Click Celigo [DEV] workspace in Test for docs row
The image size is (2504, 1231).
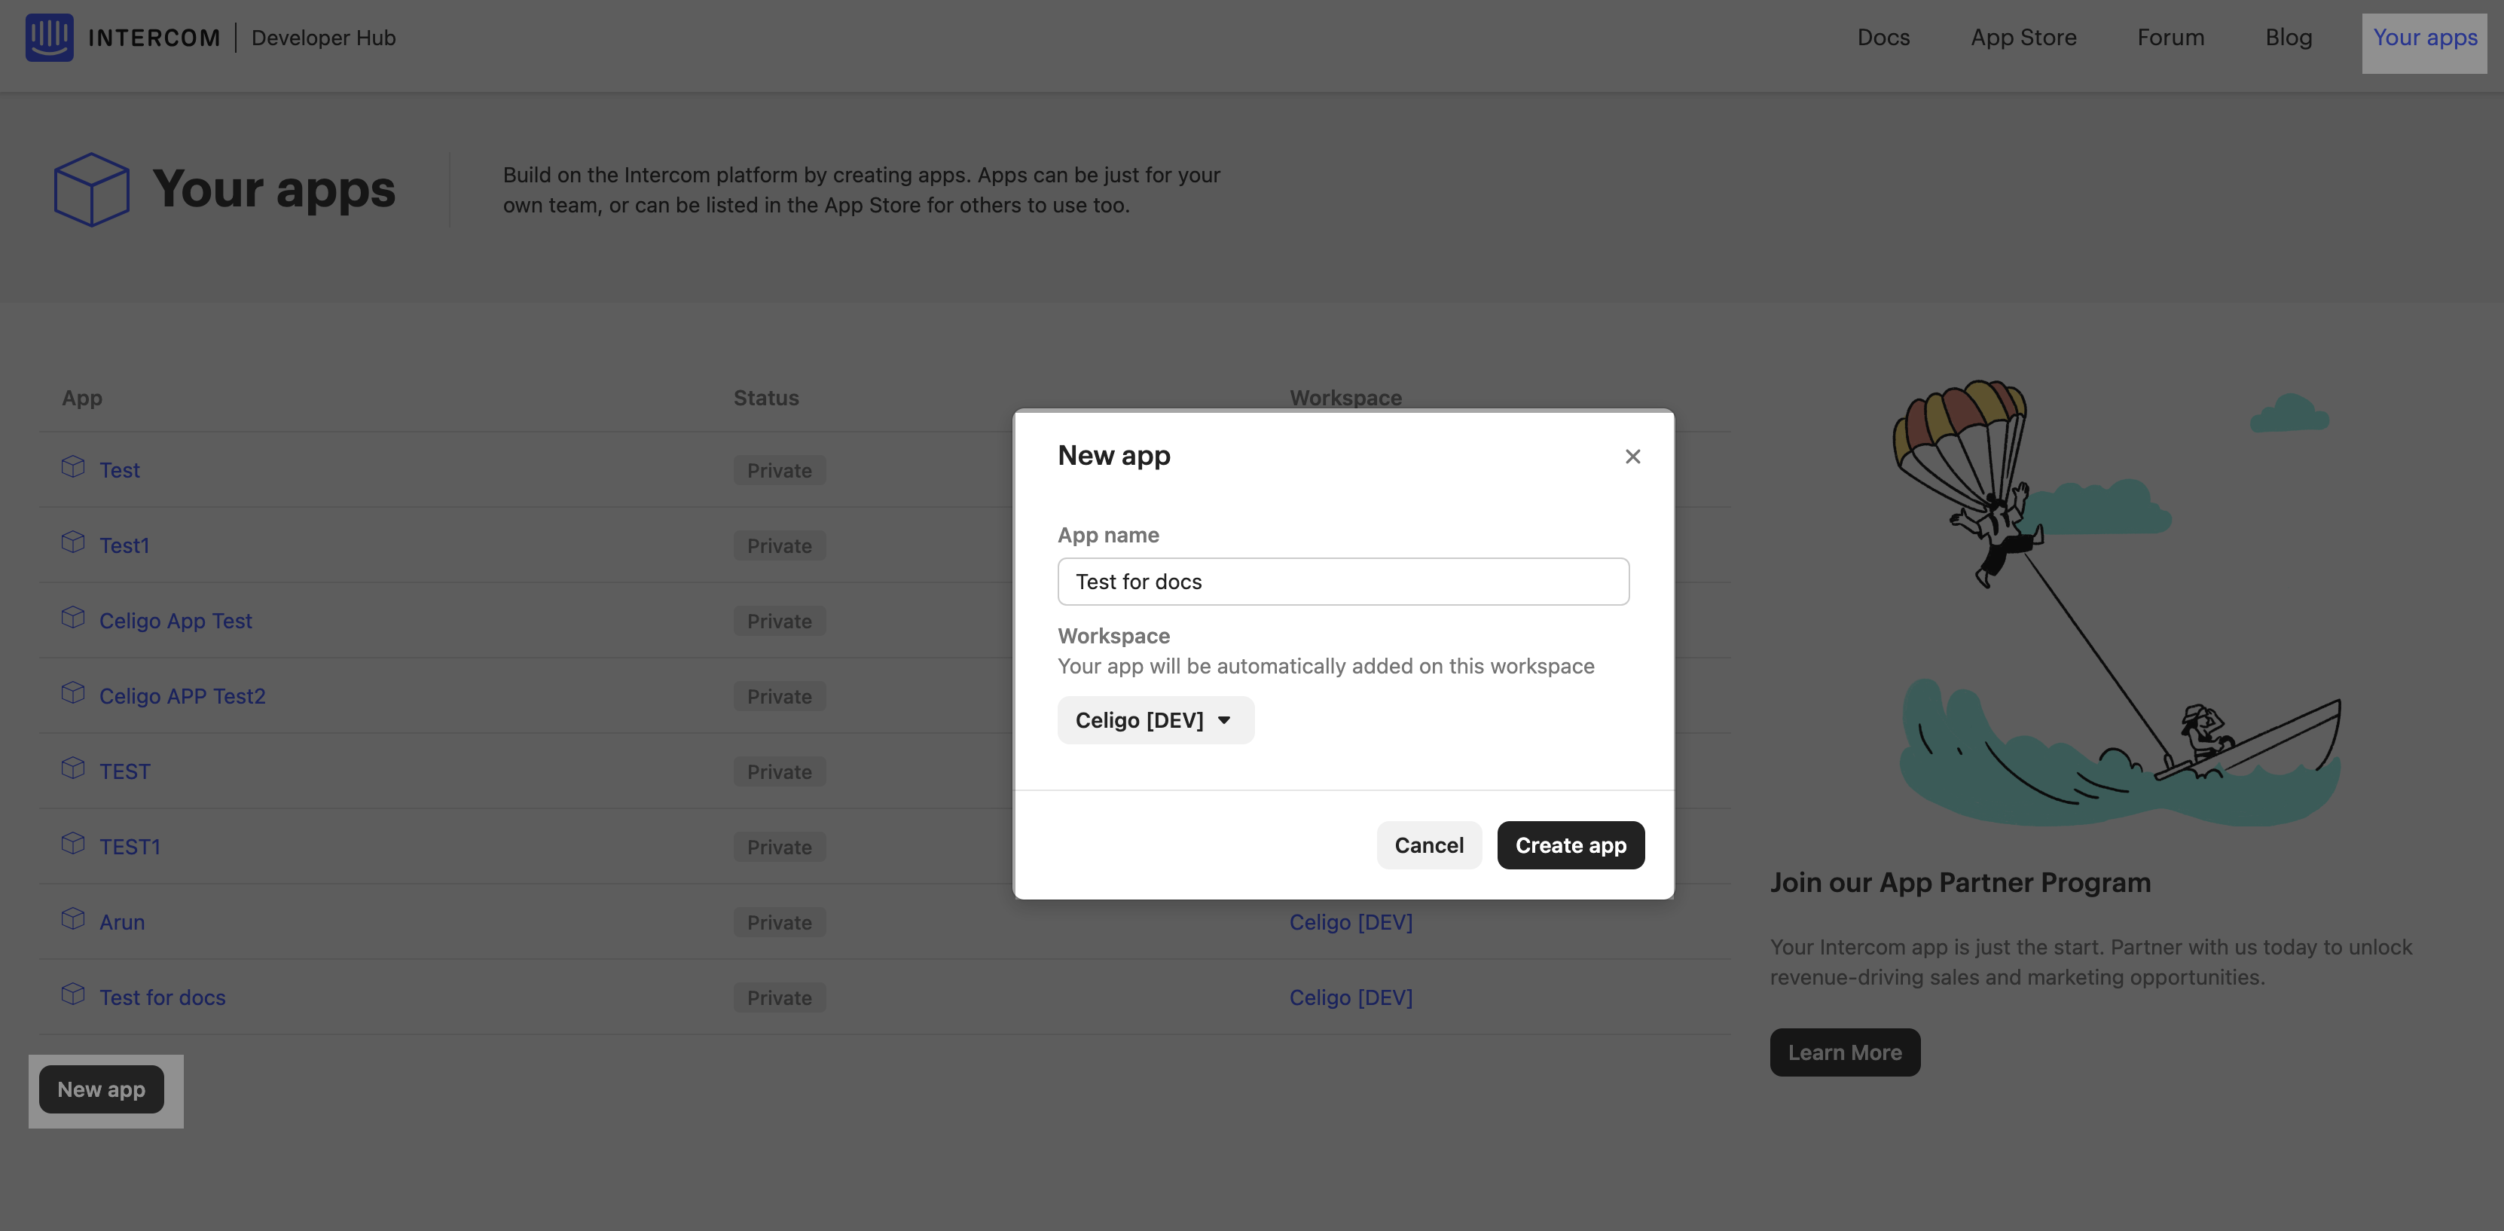click(x=1351, y=997)
